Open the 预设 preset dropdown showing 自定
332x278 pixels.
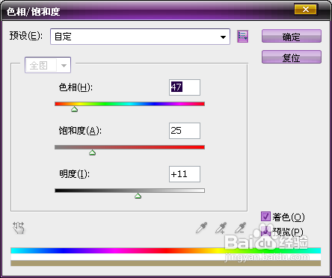(140, 37)
